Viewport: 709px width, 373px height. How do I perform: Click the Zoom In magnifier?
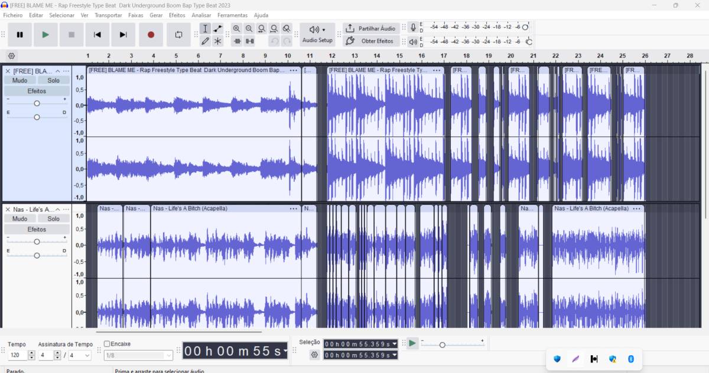click(x=237, y=28)
